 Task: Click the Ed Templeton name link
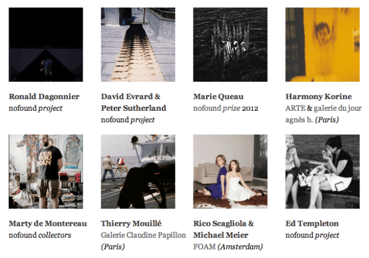click(x=312, y=223)
